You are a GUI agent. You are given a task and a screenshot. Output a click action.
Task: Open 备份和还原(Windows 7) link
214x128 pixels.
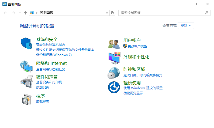[x=54, y=55]
